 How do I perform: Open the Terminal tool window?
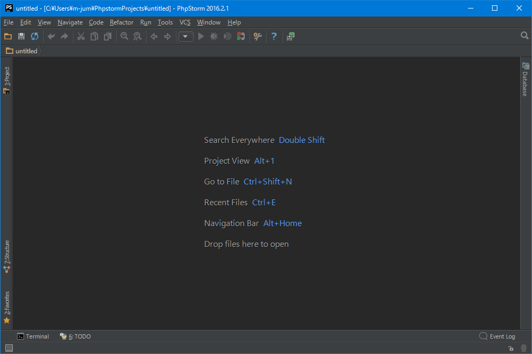(x=33, y=336)
